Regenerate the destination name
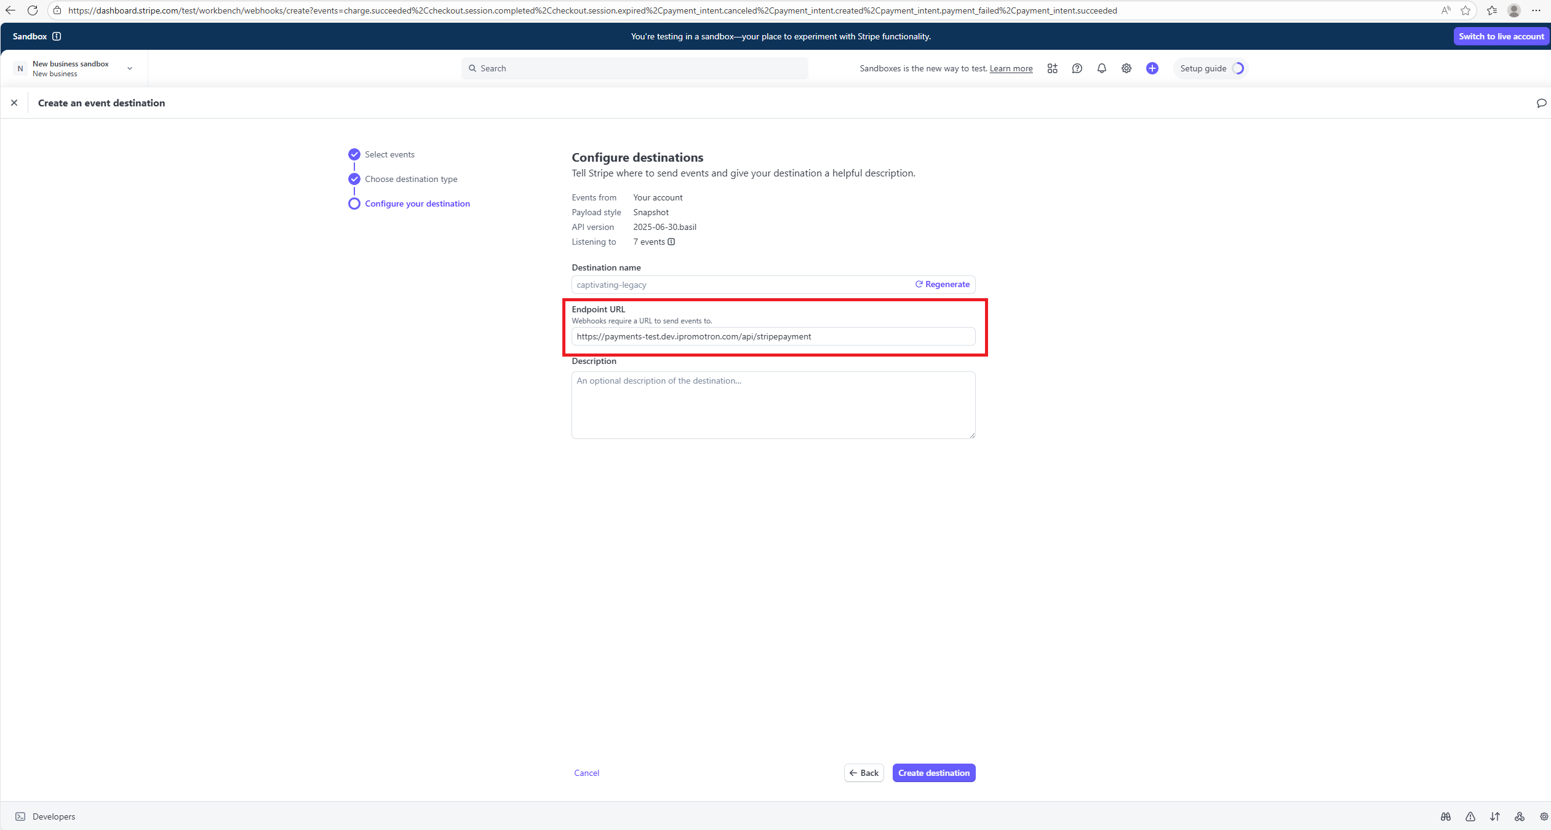The image size is (1551, 830). point(942,284)
